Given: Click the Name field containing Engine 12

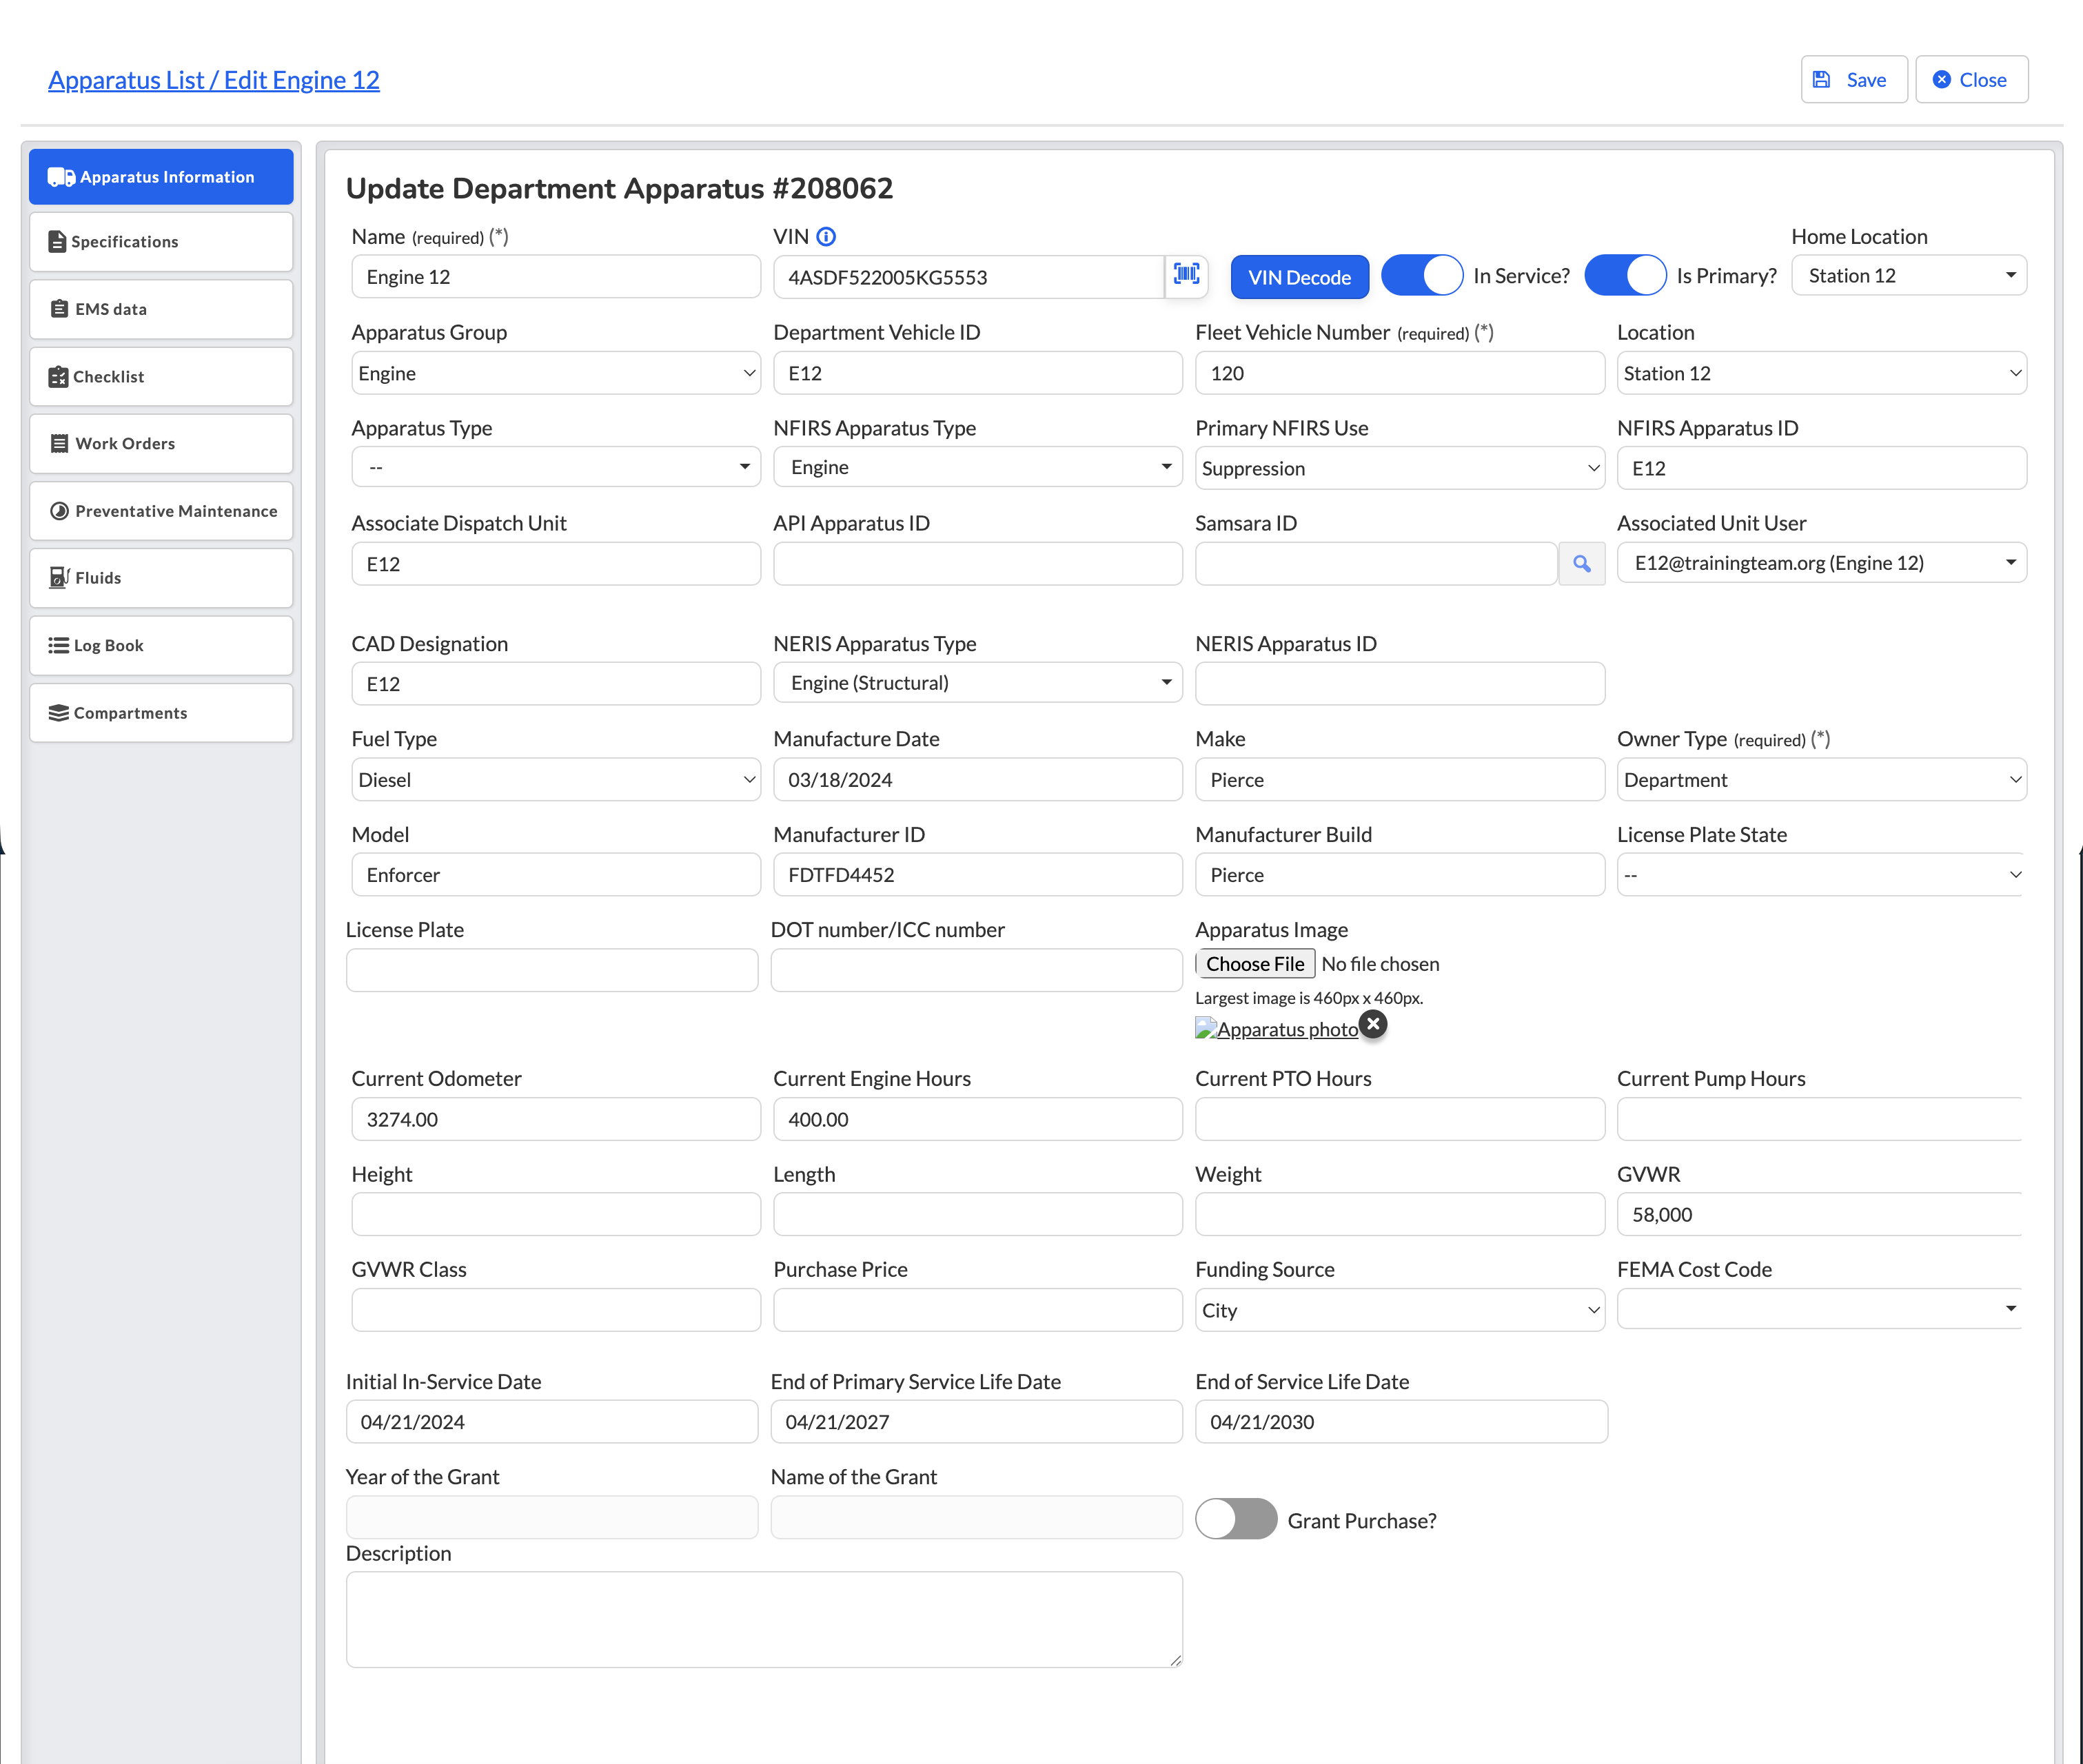Looking at the screenshot, I should [x=556, y=277].
